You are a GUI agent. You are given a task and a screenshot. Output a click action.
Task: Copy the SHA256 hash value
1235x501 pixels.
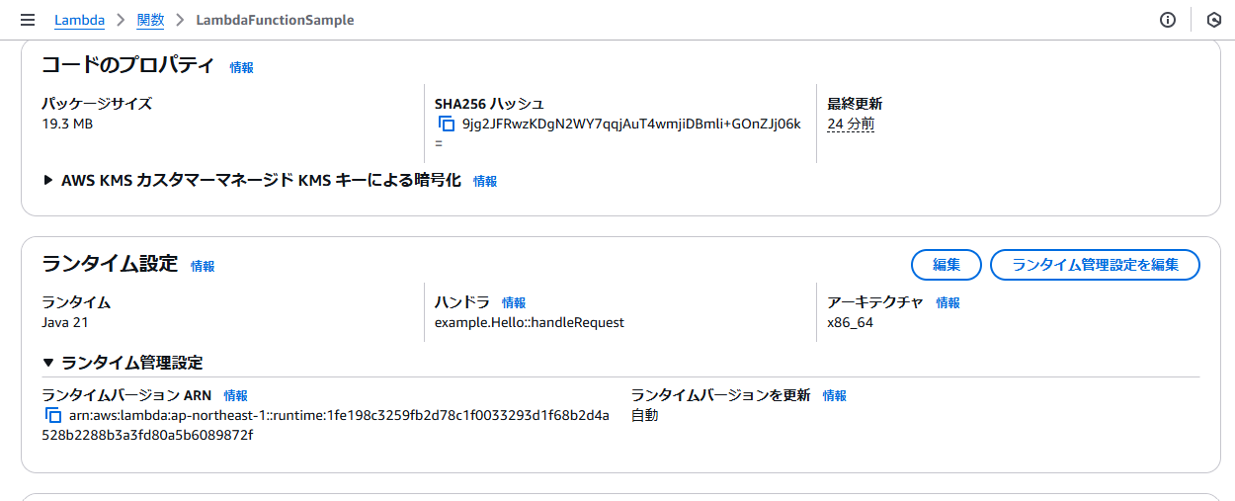(x=446, y=125)
